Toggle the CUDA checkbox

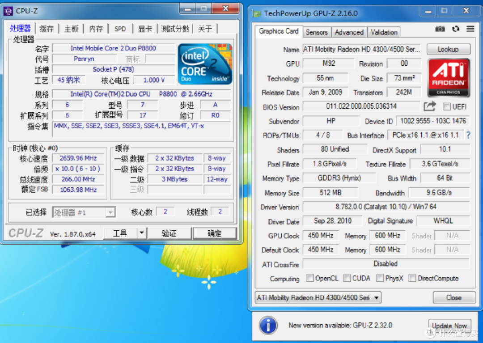click(347, 278)
